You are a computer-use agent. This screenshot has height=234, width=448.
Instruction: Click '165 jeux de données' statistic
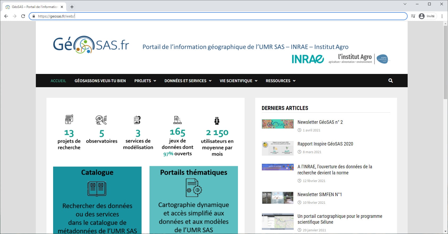point(177,142)
